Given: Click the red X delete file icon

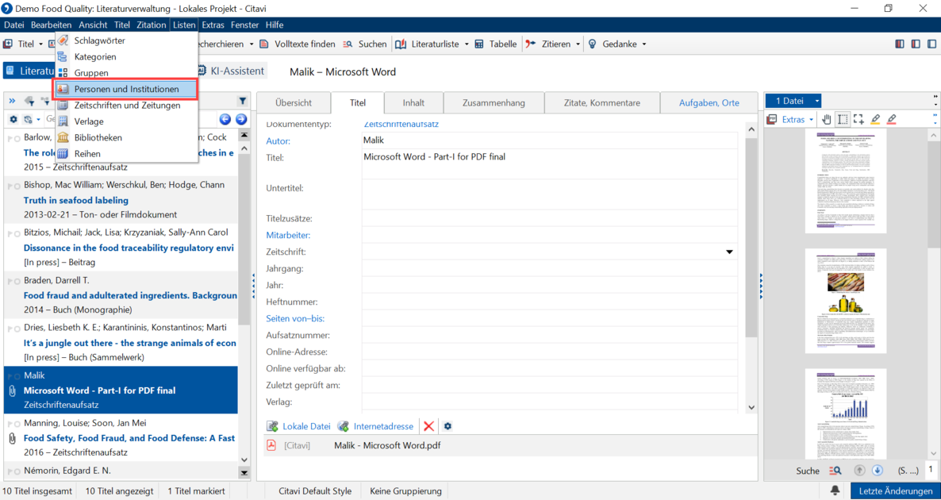Looking at the screenshot, I should (x=428, y=426).
